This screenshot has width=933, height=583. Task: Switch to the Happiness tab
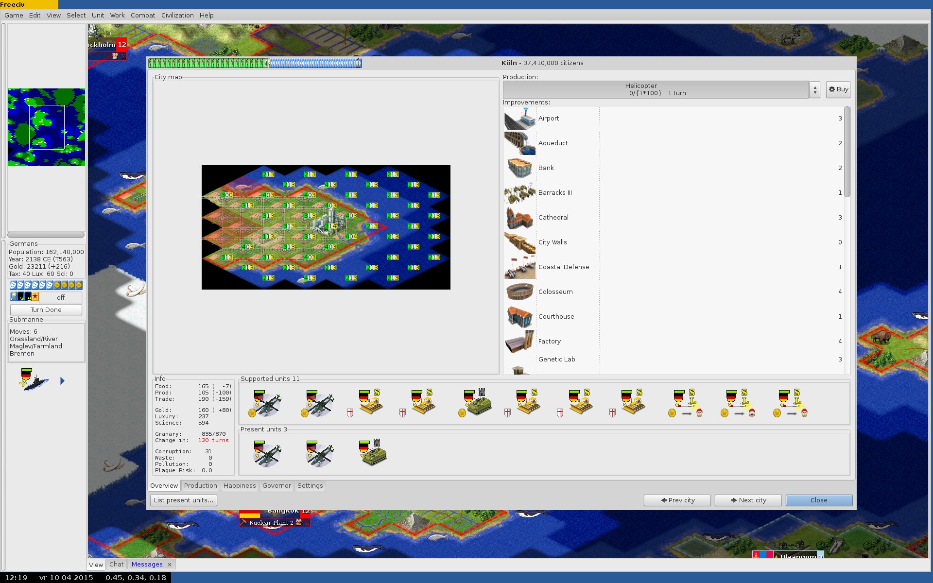click(x=239, y=486)
